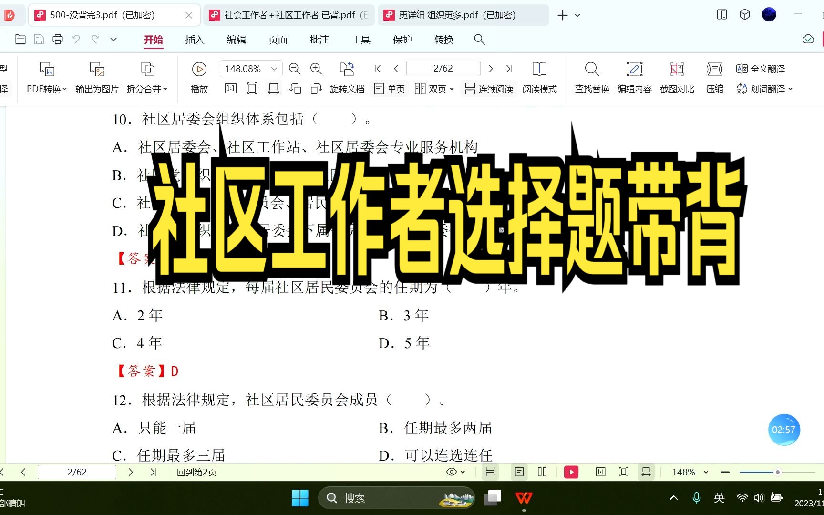Click the actual size 1:1 icon
Image resolution: width=824 pixels, height=515 pixels.
[x=231, y=89]
